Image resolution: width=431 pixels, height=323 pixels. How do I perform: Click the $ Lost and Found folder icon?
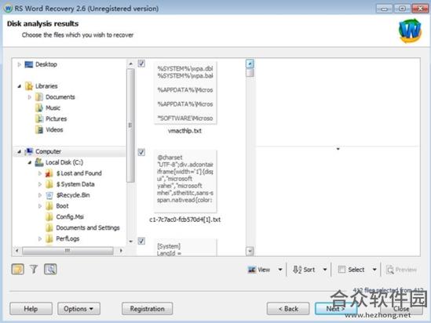click(x=49, y=173)
